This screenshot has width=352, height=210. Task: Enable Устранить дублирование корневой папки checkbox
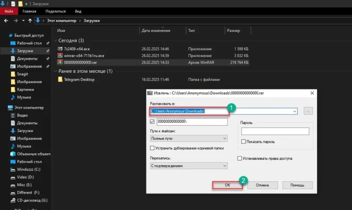coord(152,148)
